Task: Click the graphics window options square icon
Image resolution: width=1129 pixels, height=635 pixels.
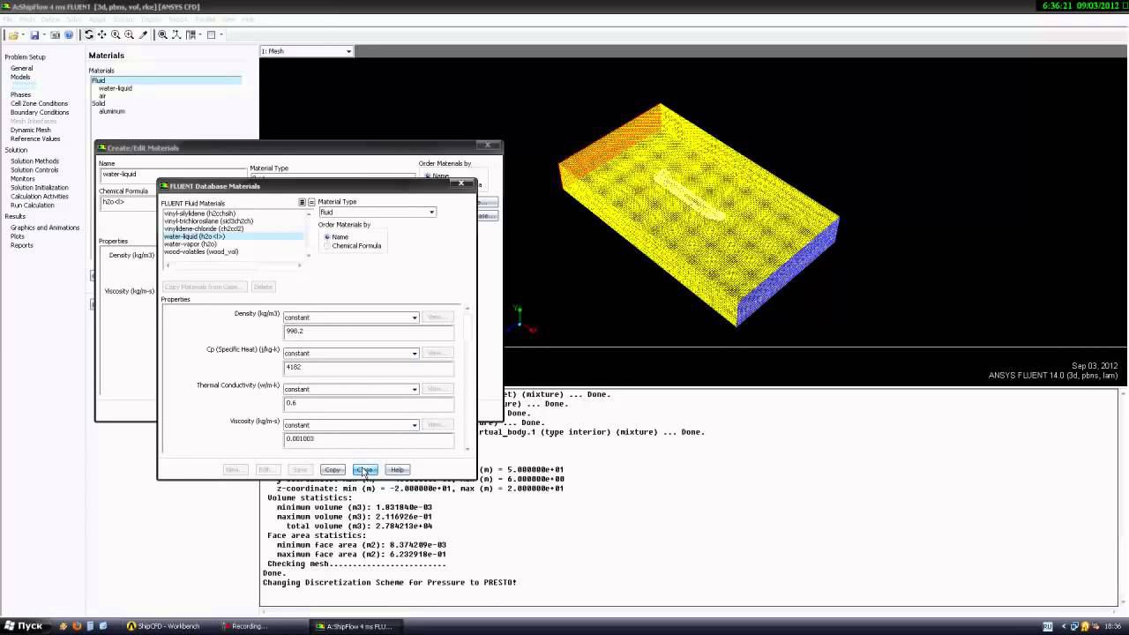Action: coord(211,35)
